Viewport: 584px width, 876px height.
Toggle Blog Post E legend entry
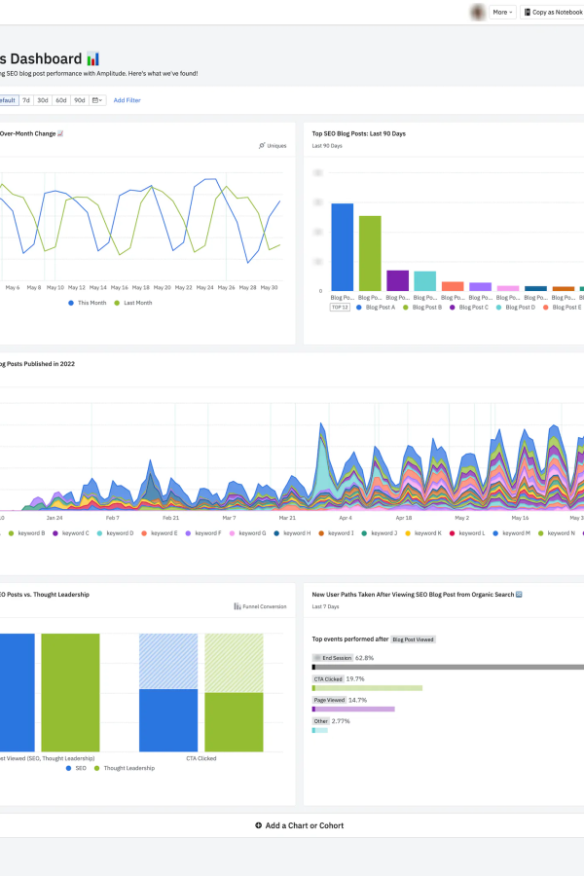click(563, 308)
